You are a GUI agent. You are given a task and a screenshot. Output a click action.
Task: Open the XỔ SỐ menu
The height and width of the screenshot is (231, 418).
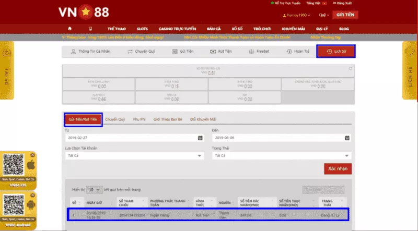(x=237, y=29)
